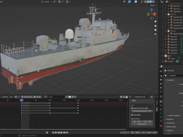Viewport: 183px width, 137px height.
Task: Open the Channel menu
Action: [x=5, y=97]
